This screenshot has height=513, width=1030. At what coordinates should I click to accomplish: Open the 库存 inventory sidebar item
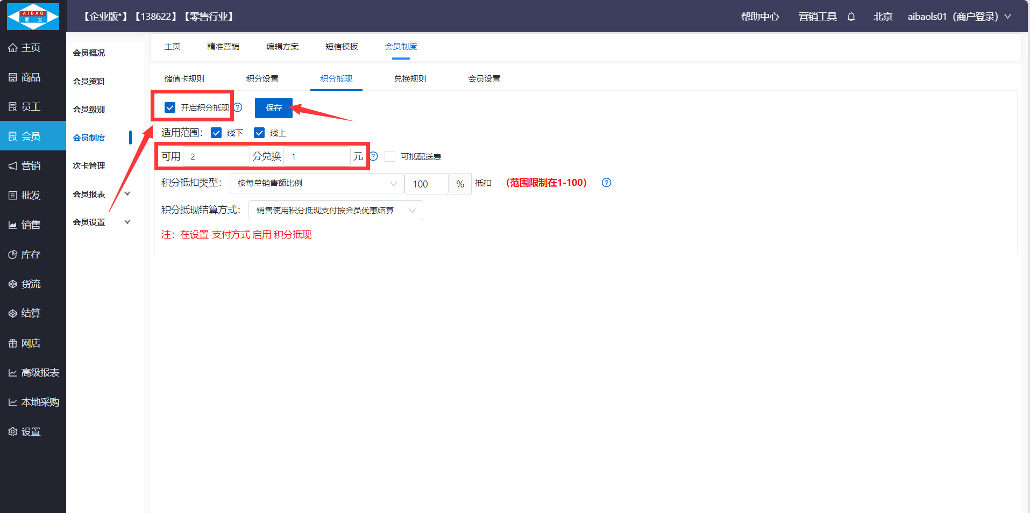pyautogui.click(x=31, y=255)
